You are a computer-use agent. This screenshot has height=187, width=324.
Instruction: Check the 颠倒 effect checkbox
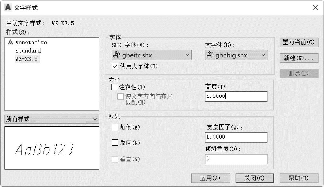115,127
